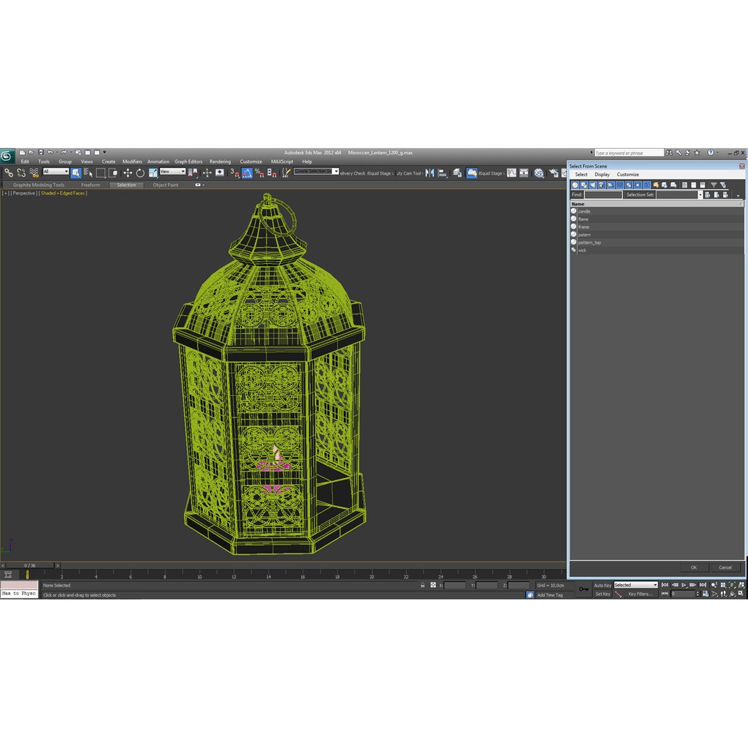748x748 pixels.
Task: Toggle Display Geometry filter in dialog
Action: 576,185
